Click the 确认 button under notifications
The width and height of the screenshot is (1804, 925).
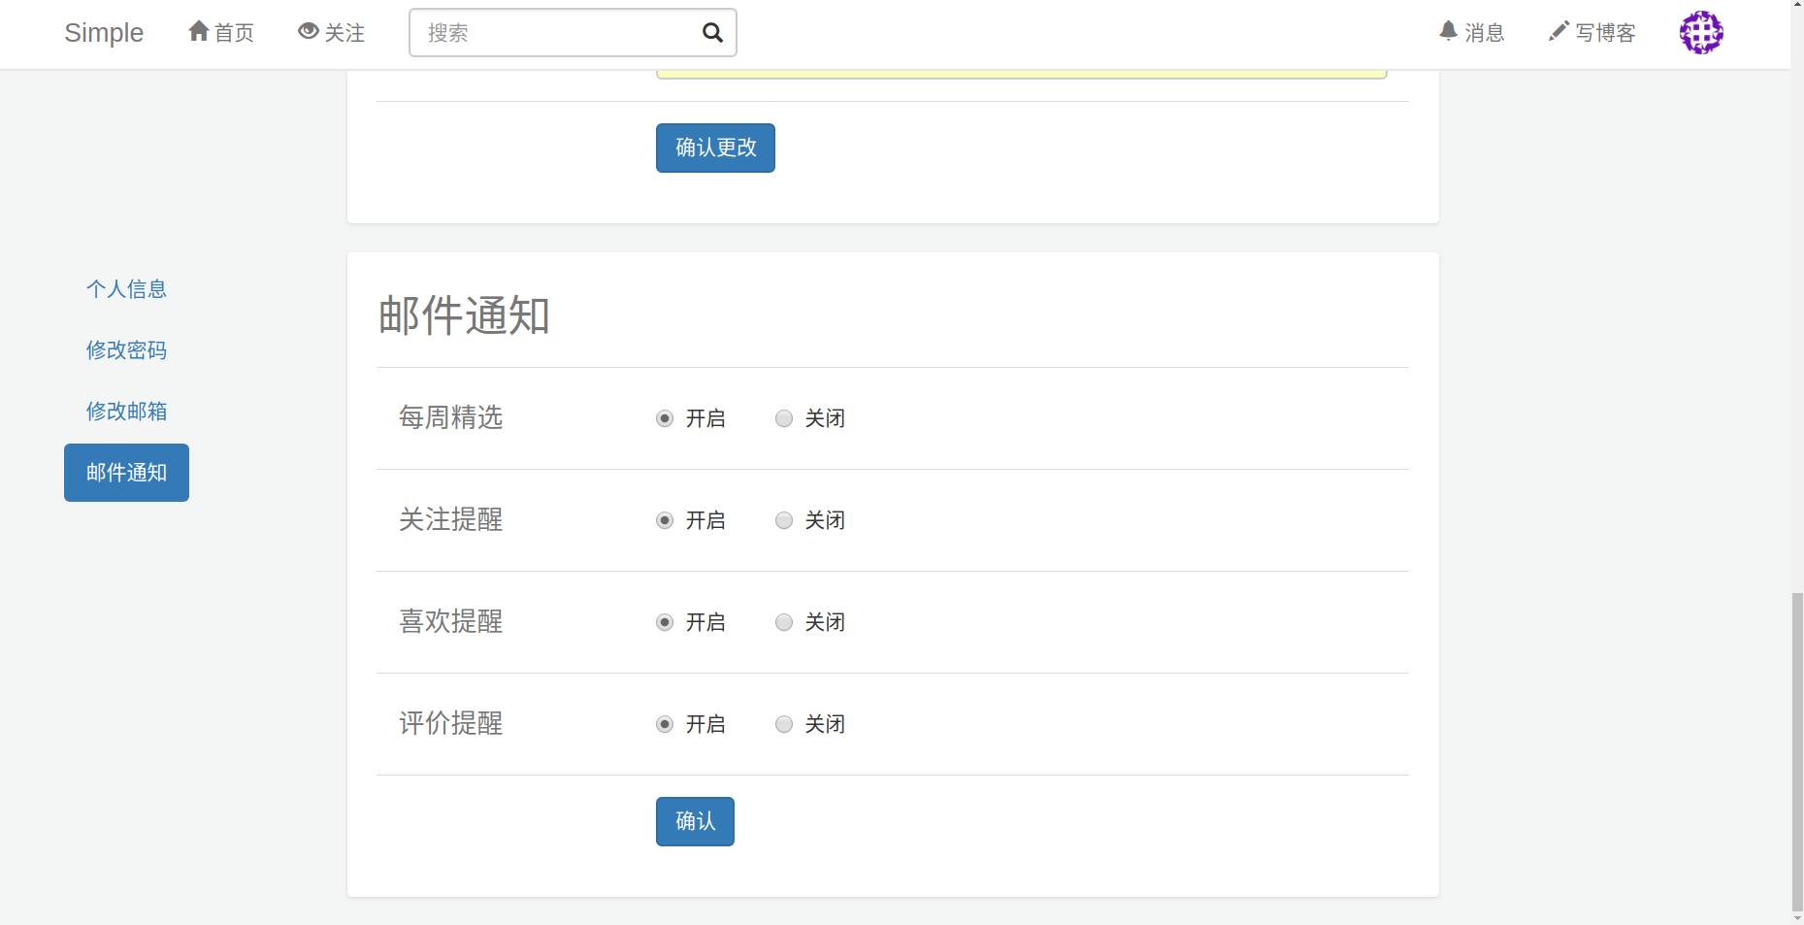695,821
